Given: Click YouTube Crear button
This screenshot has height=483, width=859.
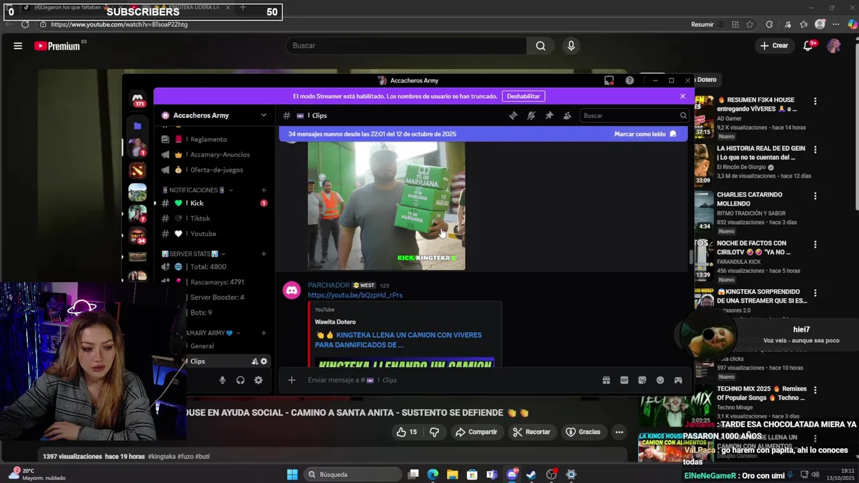Looking at the screenshot, I should click(x=774, y=46).
